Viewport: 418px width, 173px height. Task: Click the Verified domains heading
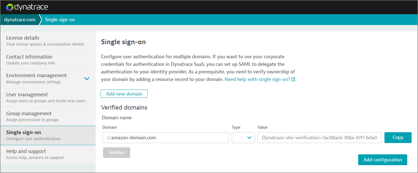tap(124, 108)
